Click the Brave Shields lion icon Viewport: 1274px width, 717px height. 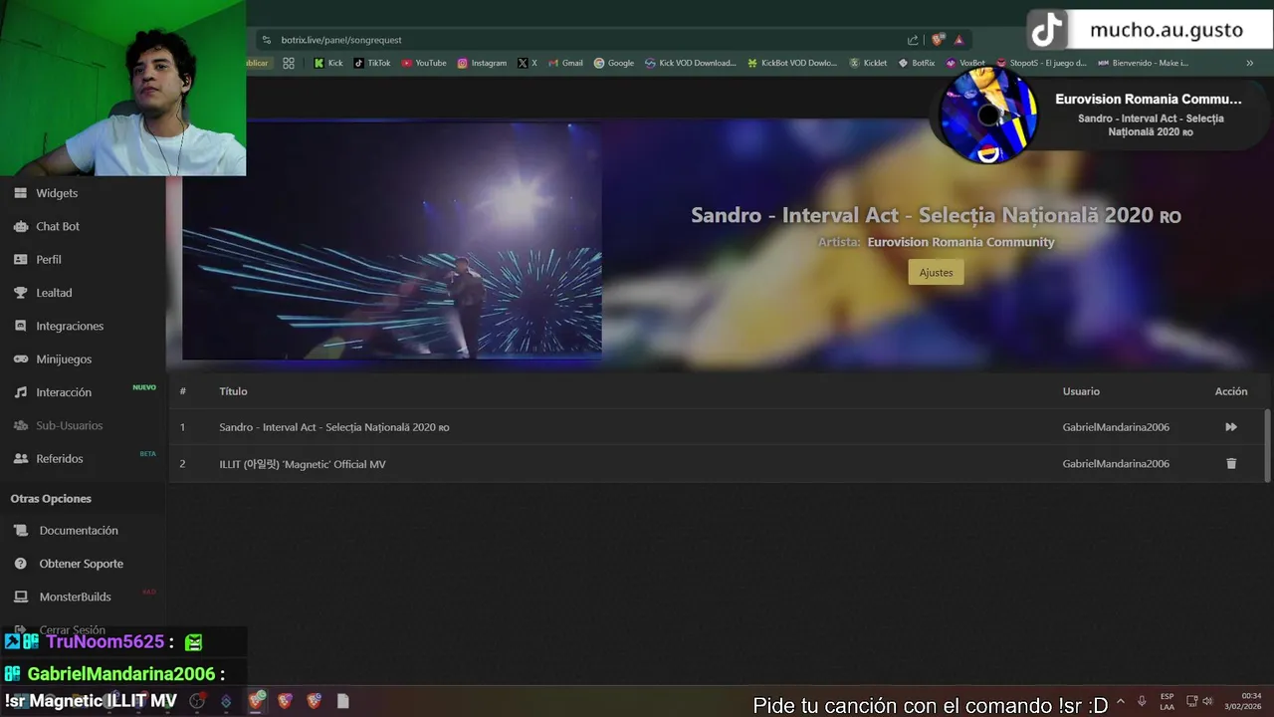(938, 40)
